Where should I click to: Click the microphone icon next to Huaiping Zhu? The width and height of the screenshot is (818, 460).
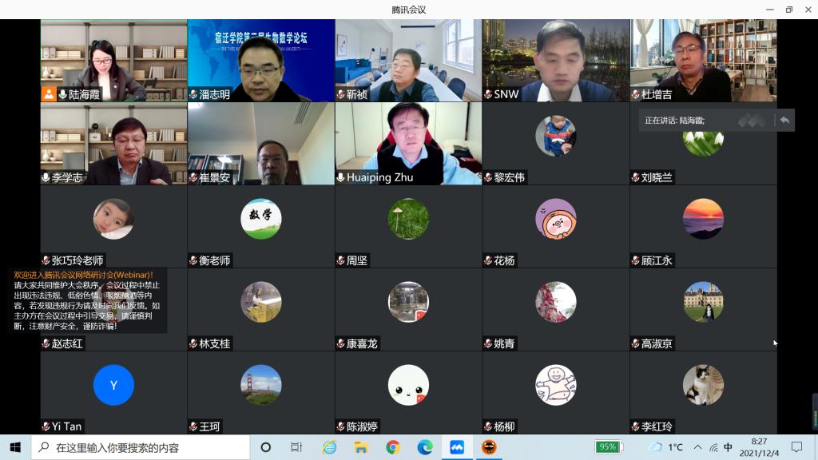[341, 177]
